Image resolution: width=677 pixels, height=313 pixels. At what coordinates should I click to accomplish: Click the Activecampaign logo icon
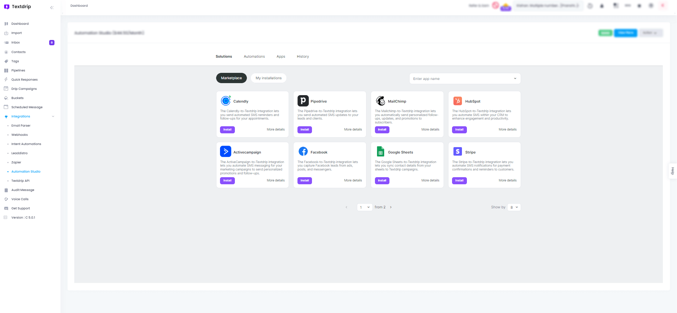coord(226,151)
